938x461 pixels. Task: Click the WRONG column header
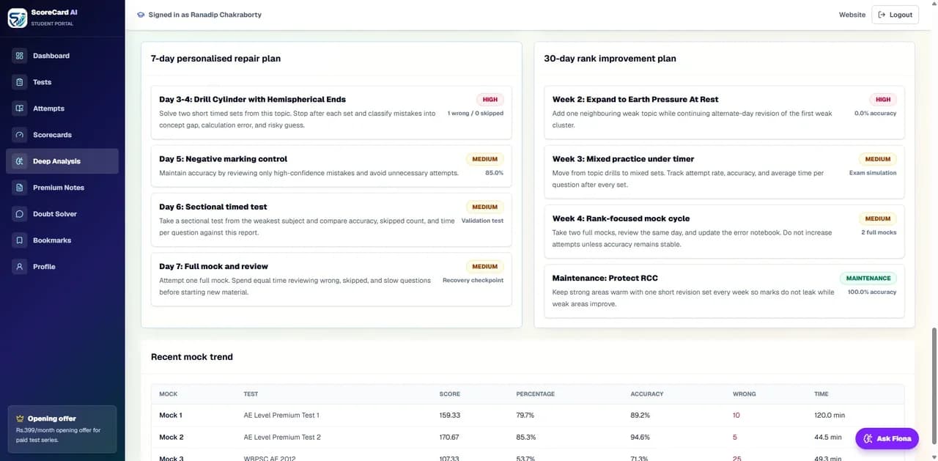745,394
